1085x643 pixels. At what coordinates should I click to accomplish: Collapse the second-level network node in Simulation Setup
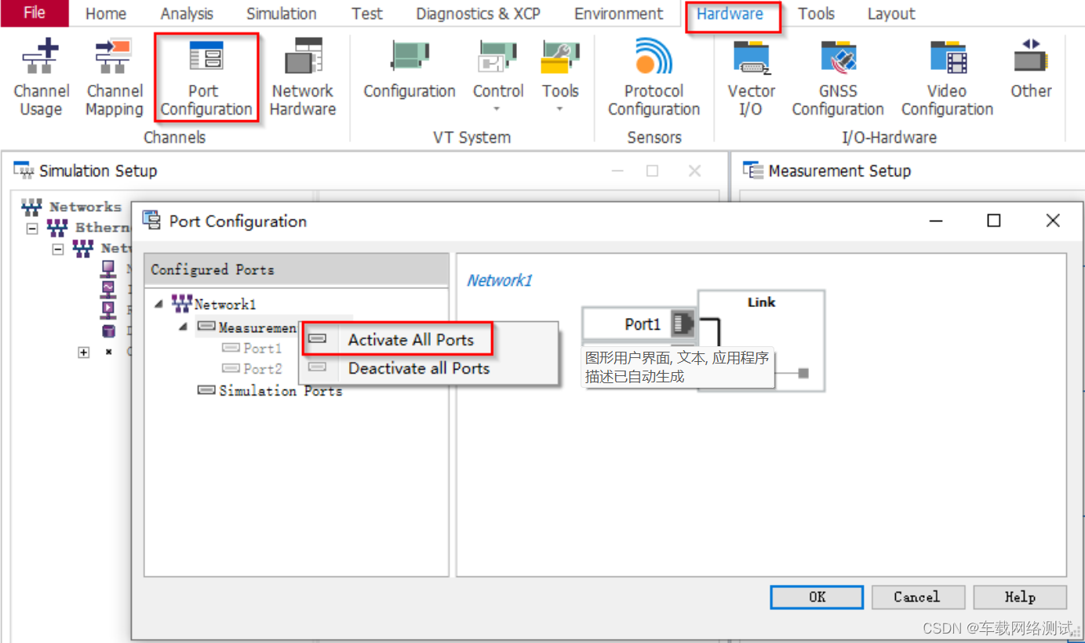58,249
